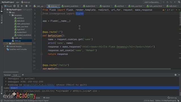
Task: Collapse the app folder in tree
Action: [x=7, y=12]
